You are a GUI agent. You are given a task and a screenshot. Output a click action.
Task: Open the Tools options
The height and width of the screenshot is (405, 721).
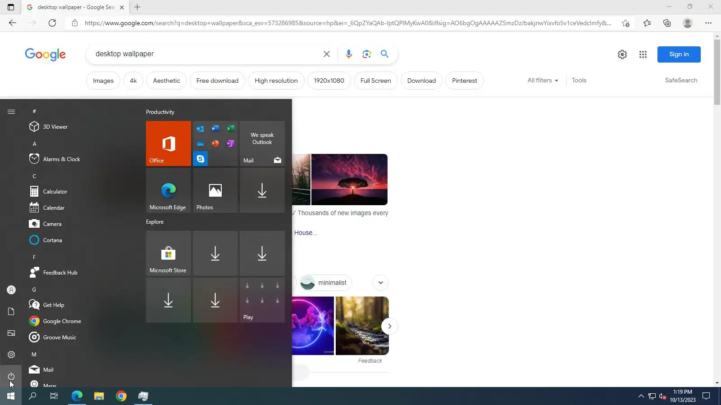(579, 81)
